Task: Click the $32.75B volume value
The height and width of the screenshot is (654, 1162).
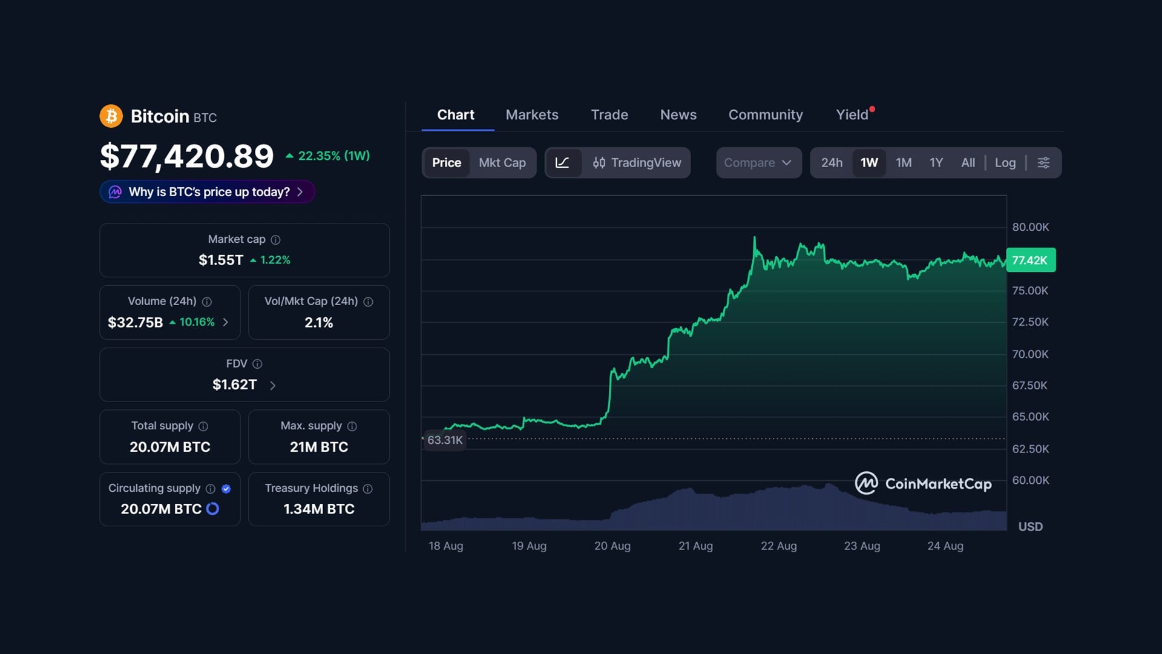Action: point(135,322)
